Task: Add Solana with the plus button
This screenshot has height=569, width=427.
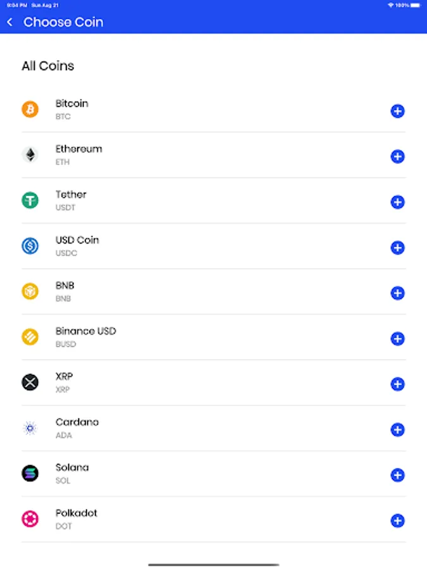Action: (x=397, y=475)
